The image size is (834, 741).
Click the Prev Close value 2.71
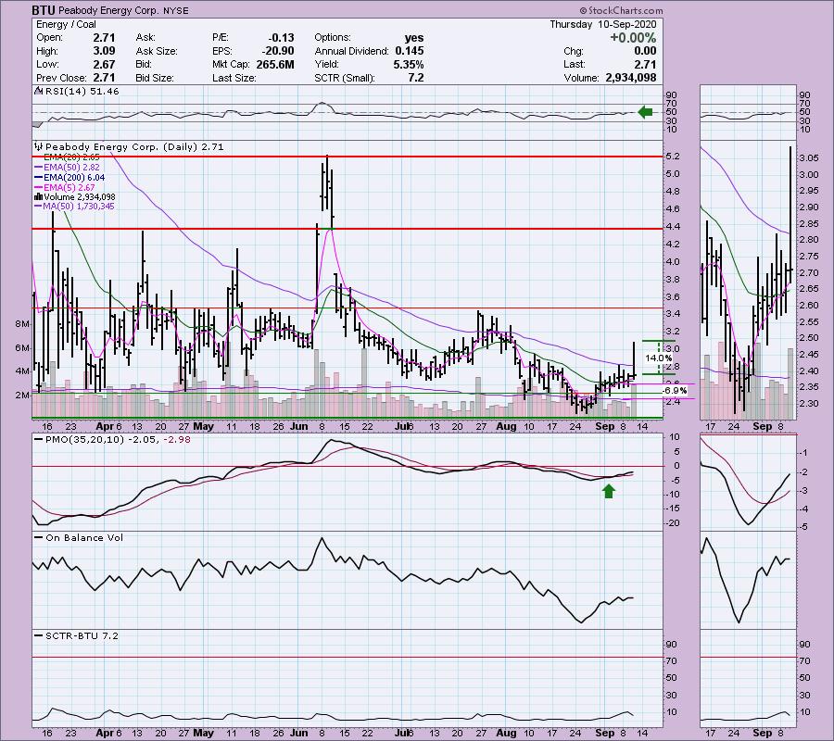point(104,78)
